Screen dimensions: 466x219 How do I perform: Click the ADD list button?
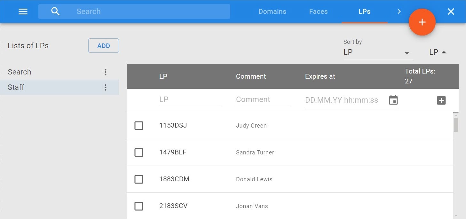(104, 46)
